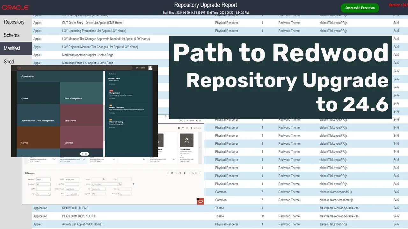
Task: Open form settings gear in Bill Aarons applet
Action: [x=185, y=173]
